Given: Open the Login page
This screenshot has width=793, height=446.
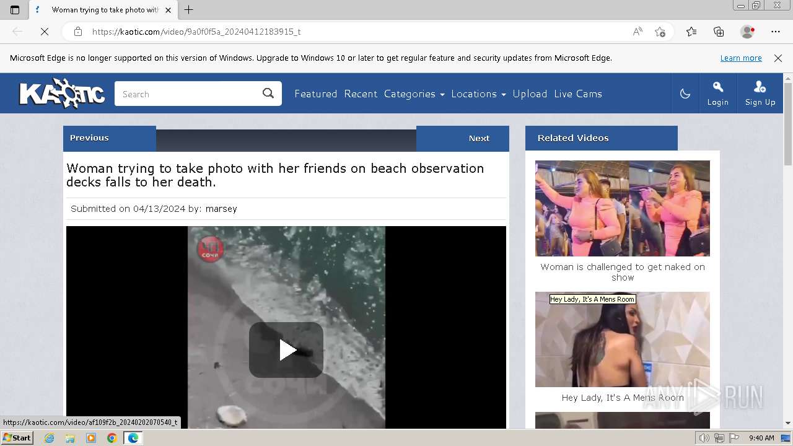Looking at the screenshot, I should click(x=718, y=94).
